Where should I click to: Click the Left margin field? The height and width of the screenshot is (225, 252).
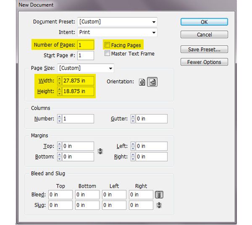(x=152, y=146)
